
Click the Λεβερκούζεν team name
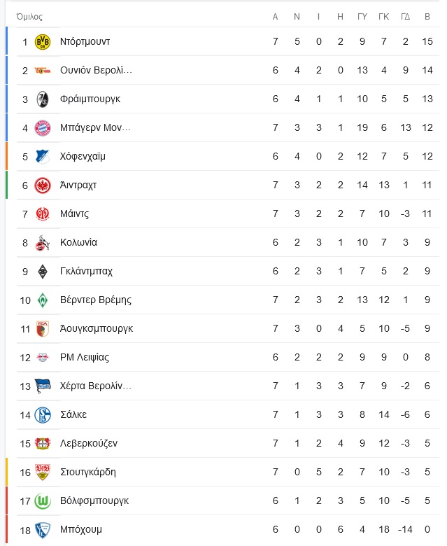coord(89,443)
